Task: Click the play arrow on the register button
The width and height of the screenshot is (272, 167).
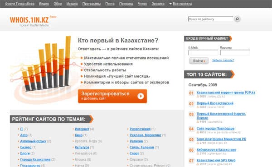Action: tap(141, 96)
